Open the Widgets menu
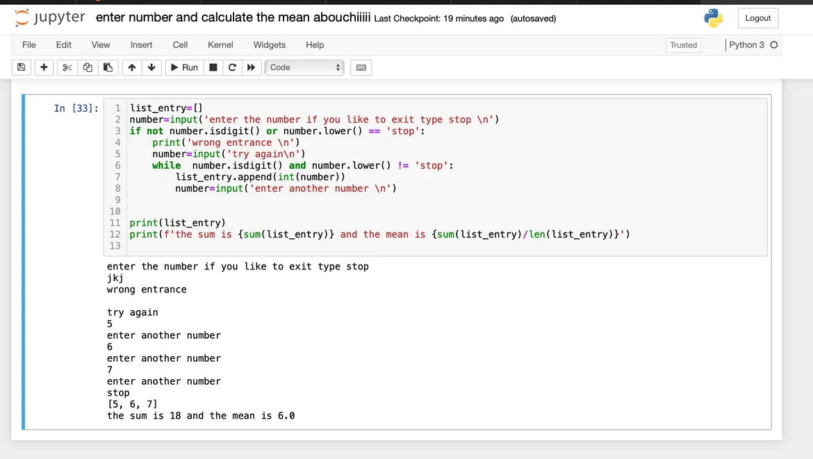 [x=269, y=44]
